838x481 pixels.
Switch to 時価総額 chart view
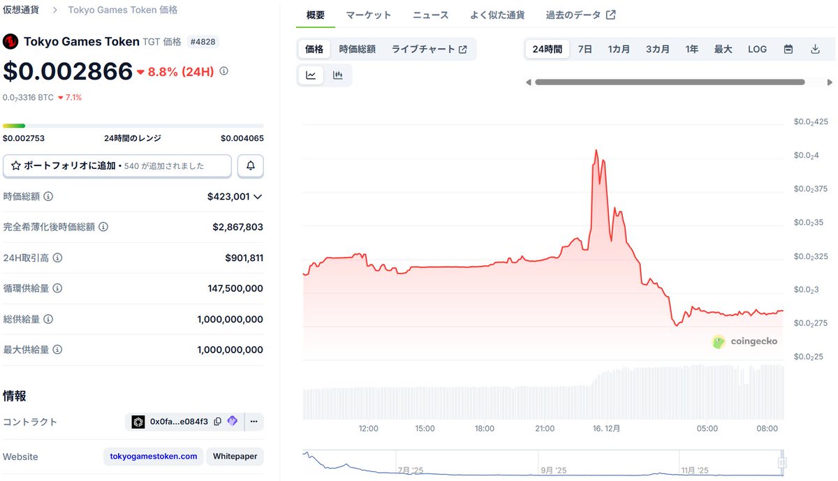pyautogui.click(x=355, y=49)
